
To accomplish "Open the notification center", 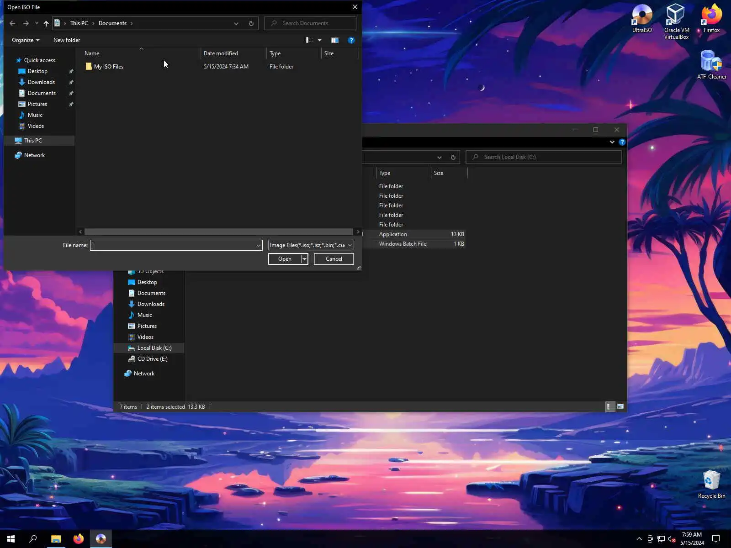I will (716, 539).
